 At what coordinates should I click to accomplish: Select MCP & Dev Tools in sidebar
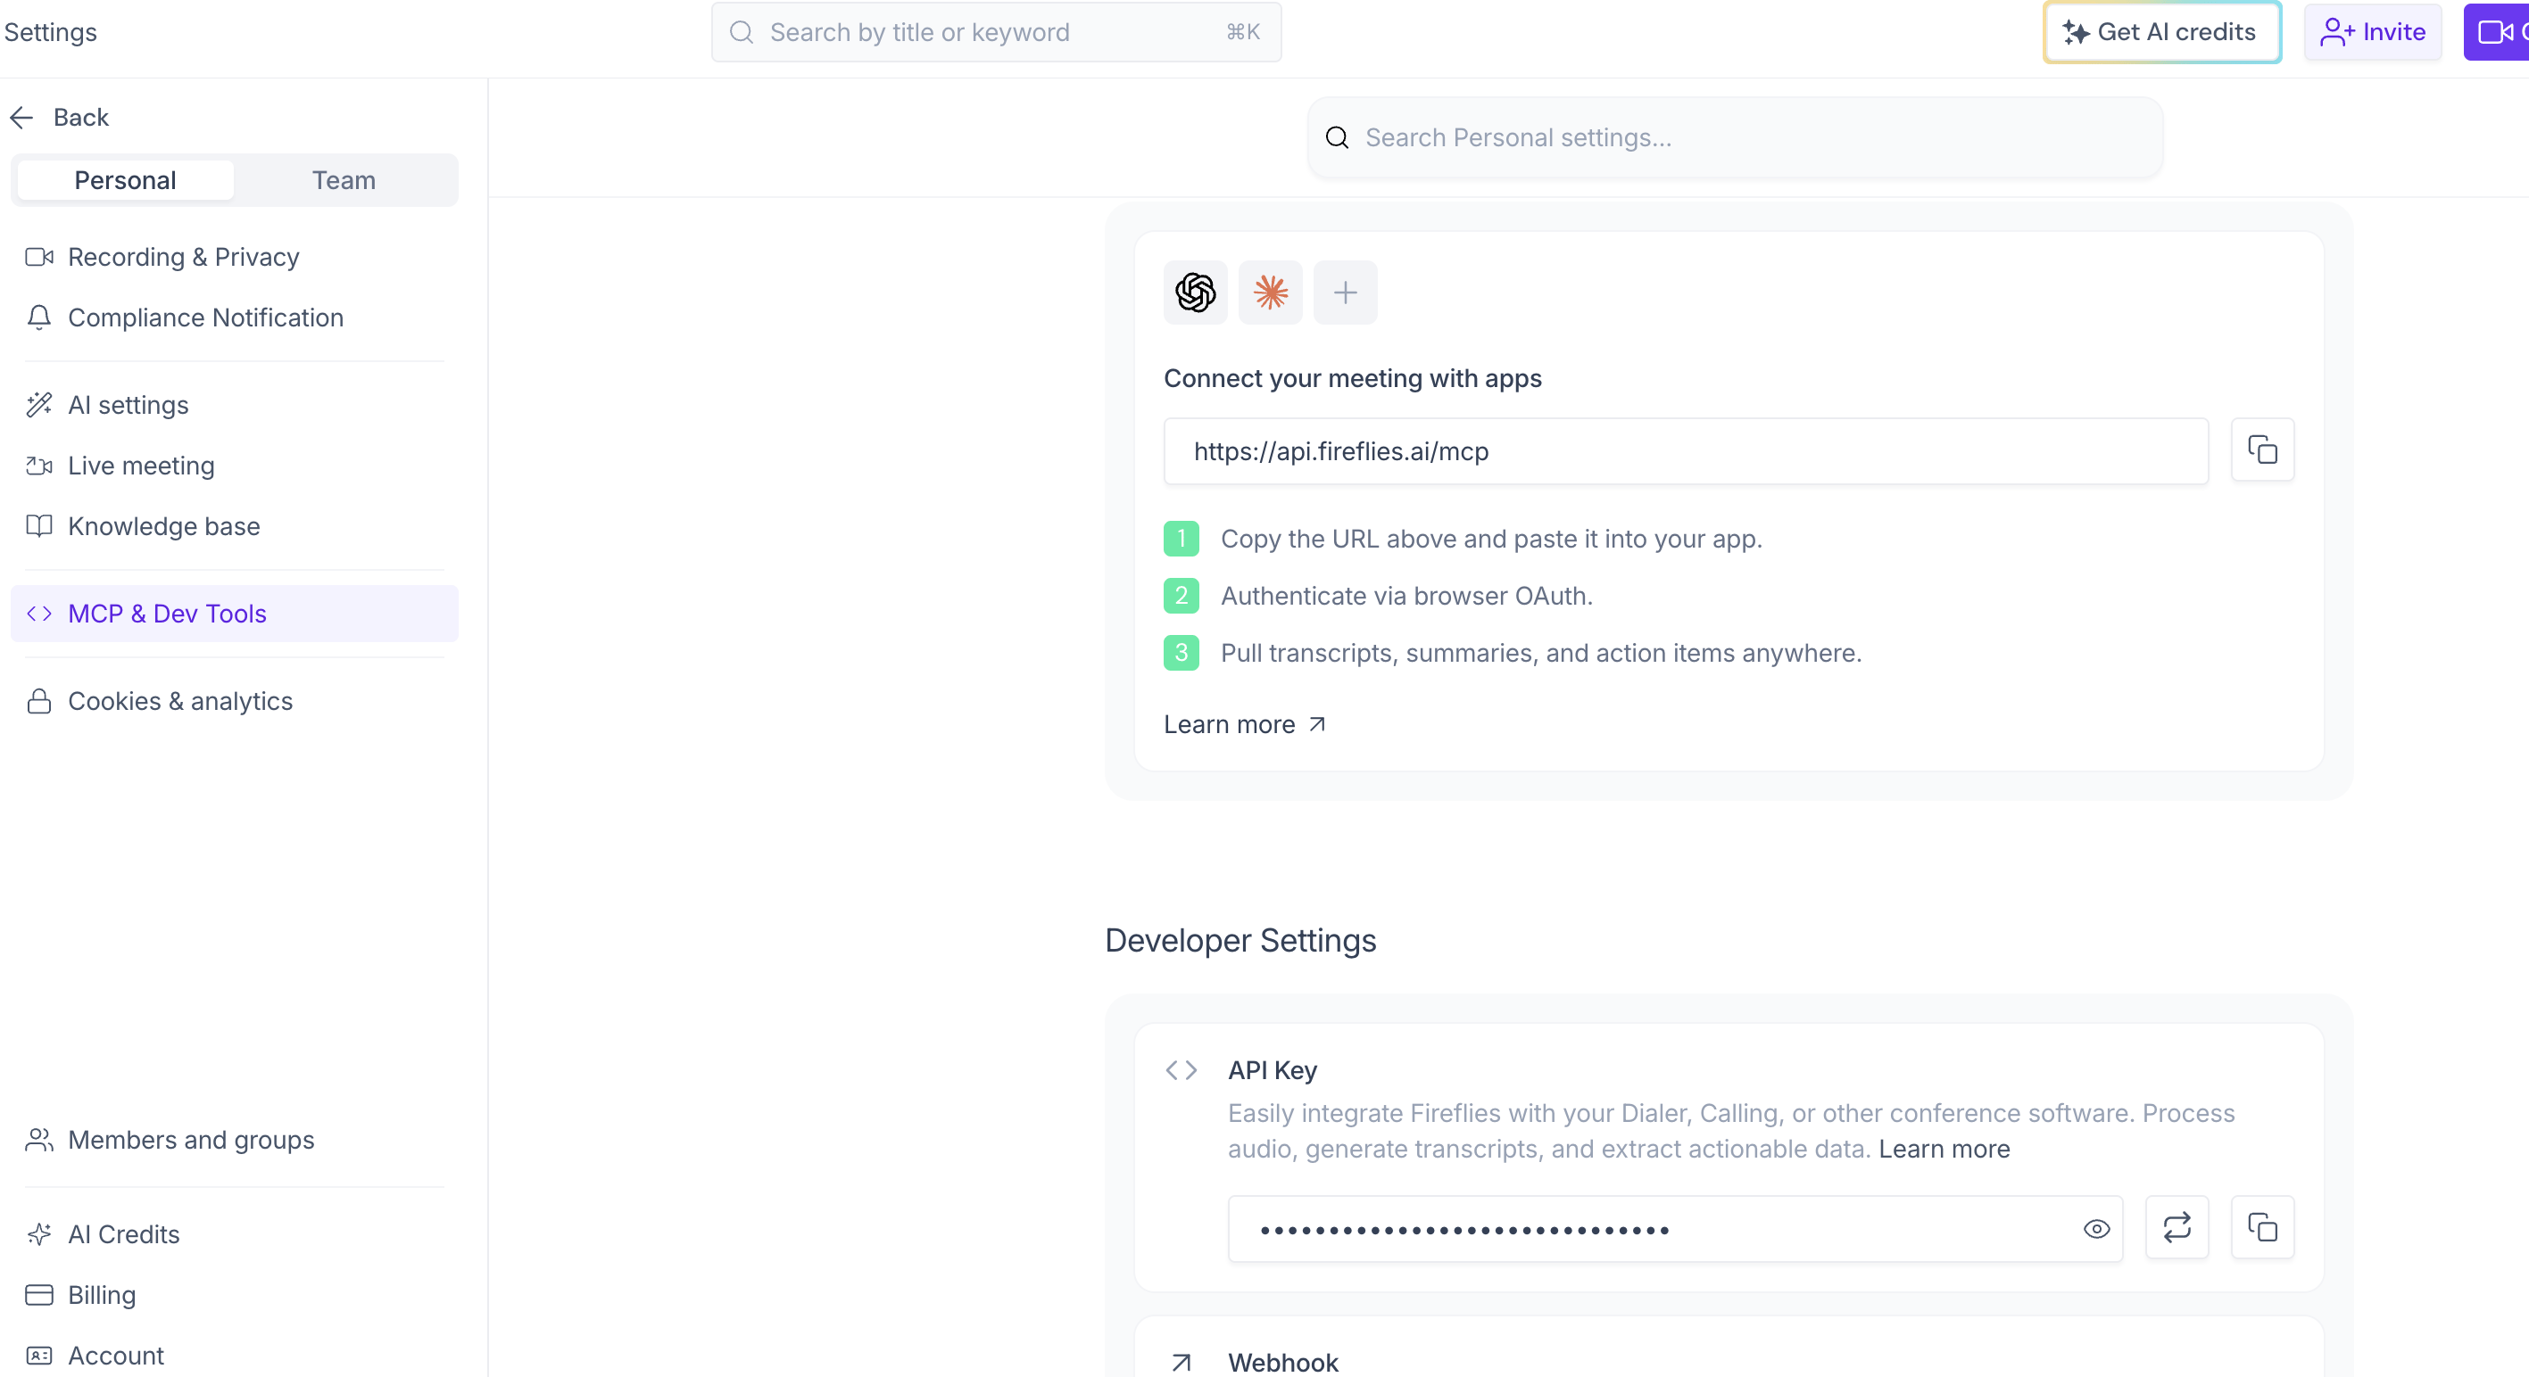pyautogui.click(x=234, y=614)
